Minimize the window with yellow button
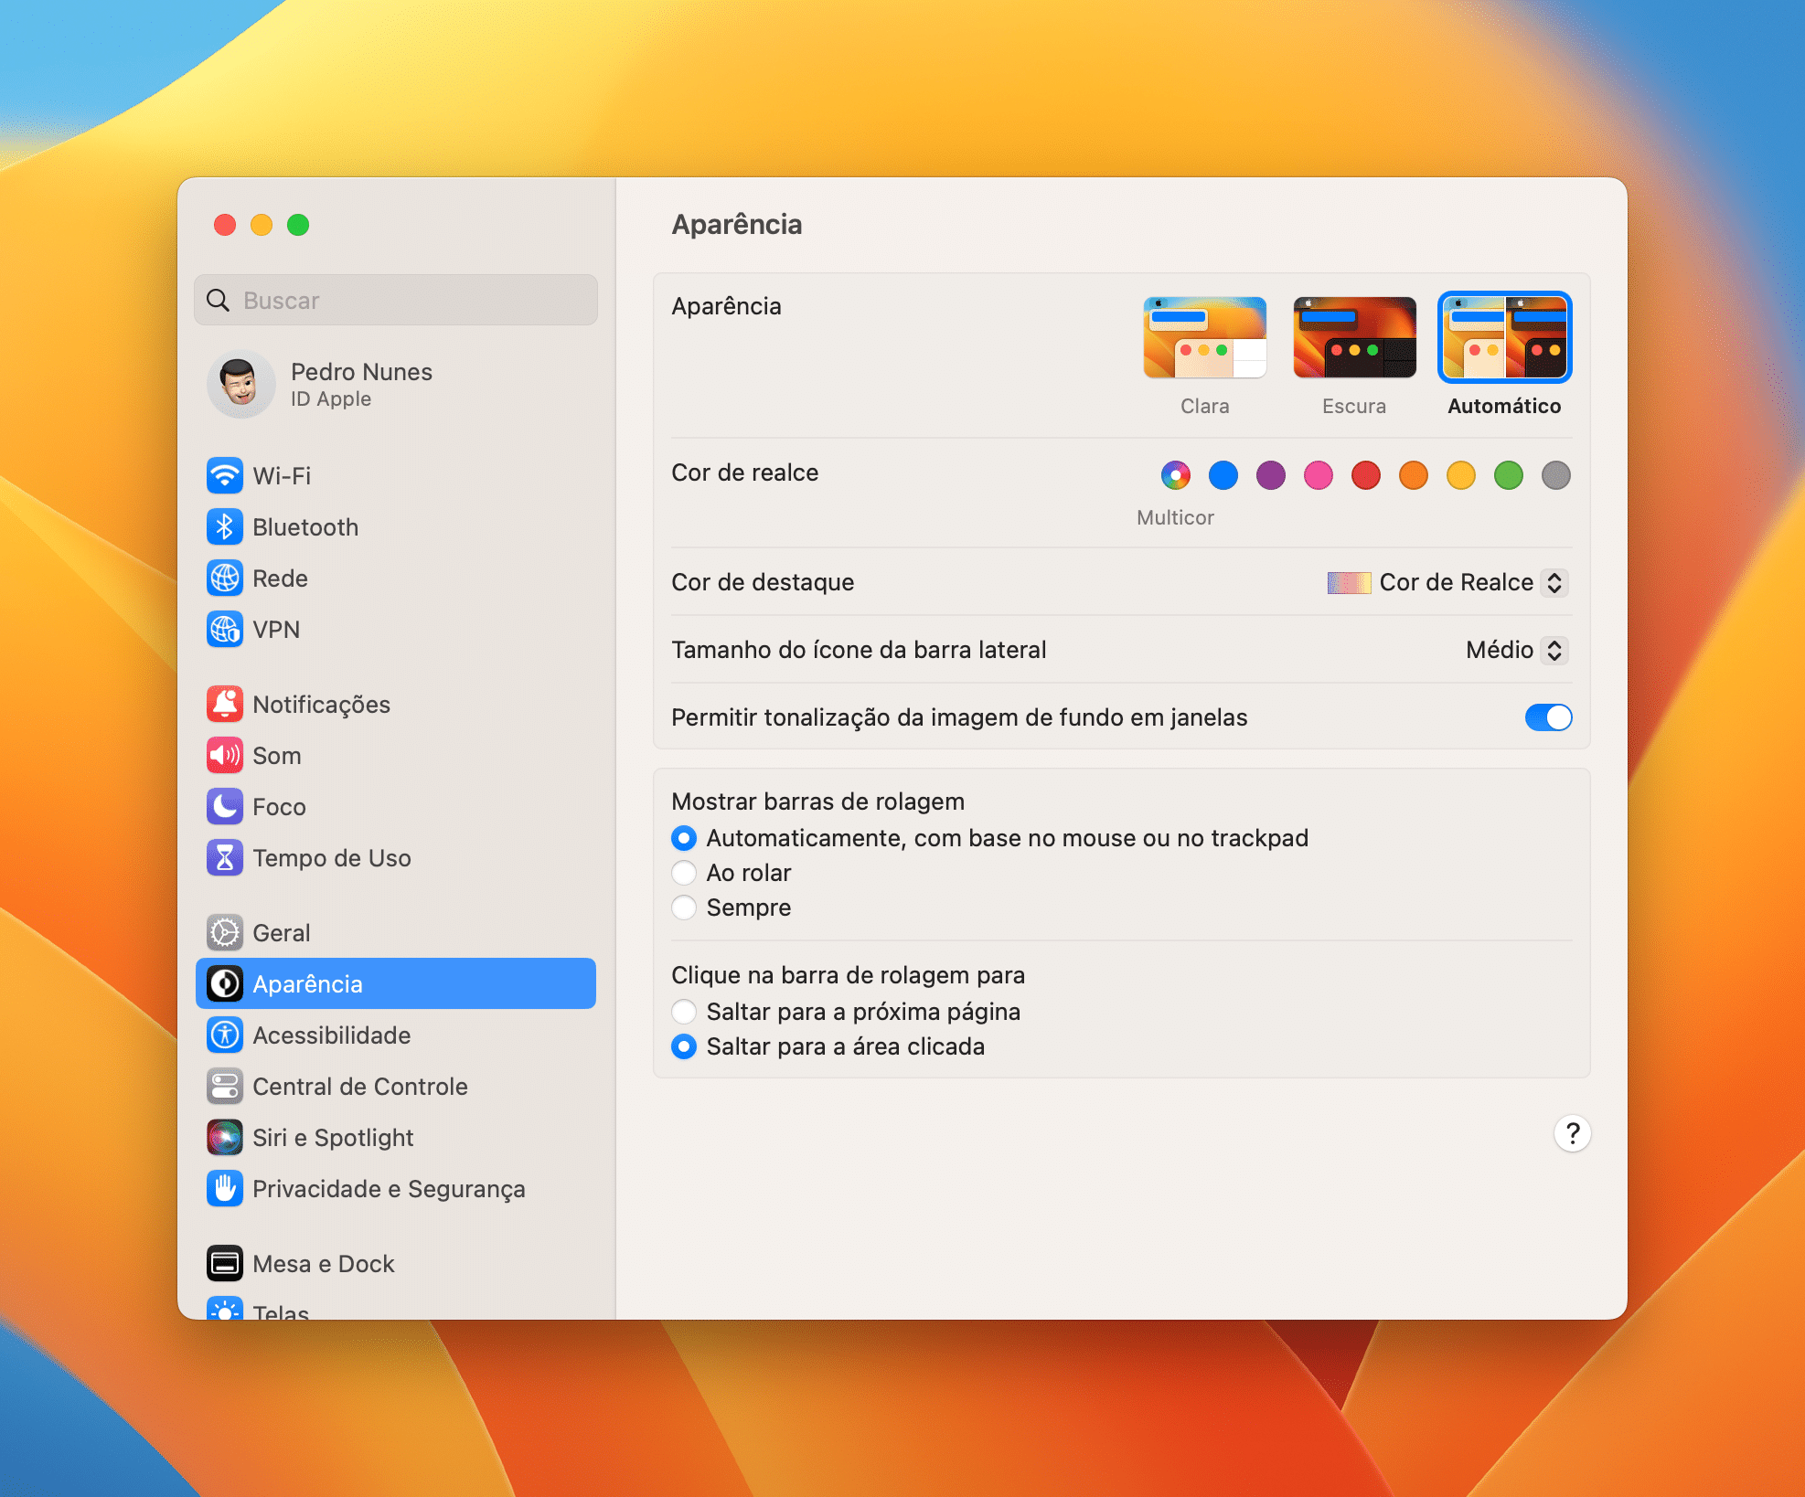This screenshot has height=1497, width=1805. [262, 225]
